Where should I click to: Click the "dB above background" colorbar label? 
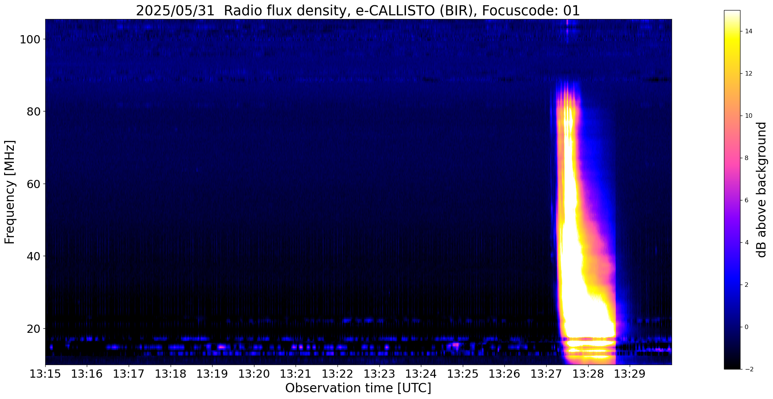[761, 190]
